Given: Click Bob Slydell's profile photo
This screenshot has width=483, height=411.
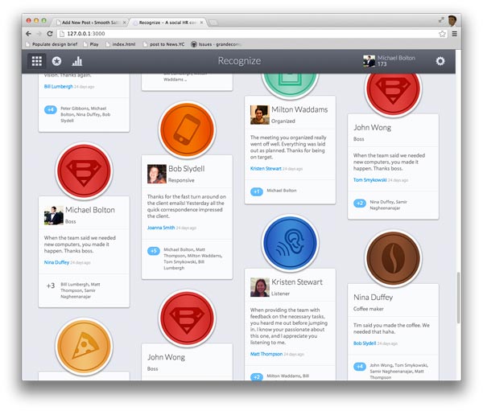Looking at the screenshot, I should click(157, 174).
